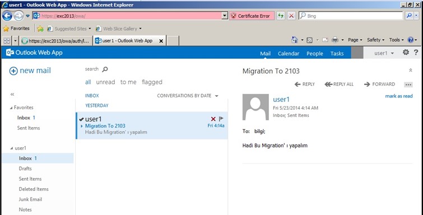Open Sent Items under Favorites
The height and width of the screenshot is (215, 423).
(x=29, y=128)
